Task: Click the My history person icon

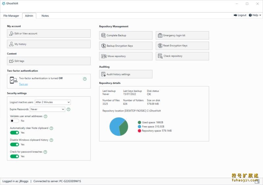Action: point(11,44)
